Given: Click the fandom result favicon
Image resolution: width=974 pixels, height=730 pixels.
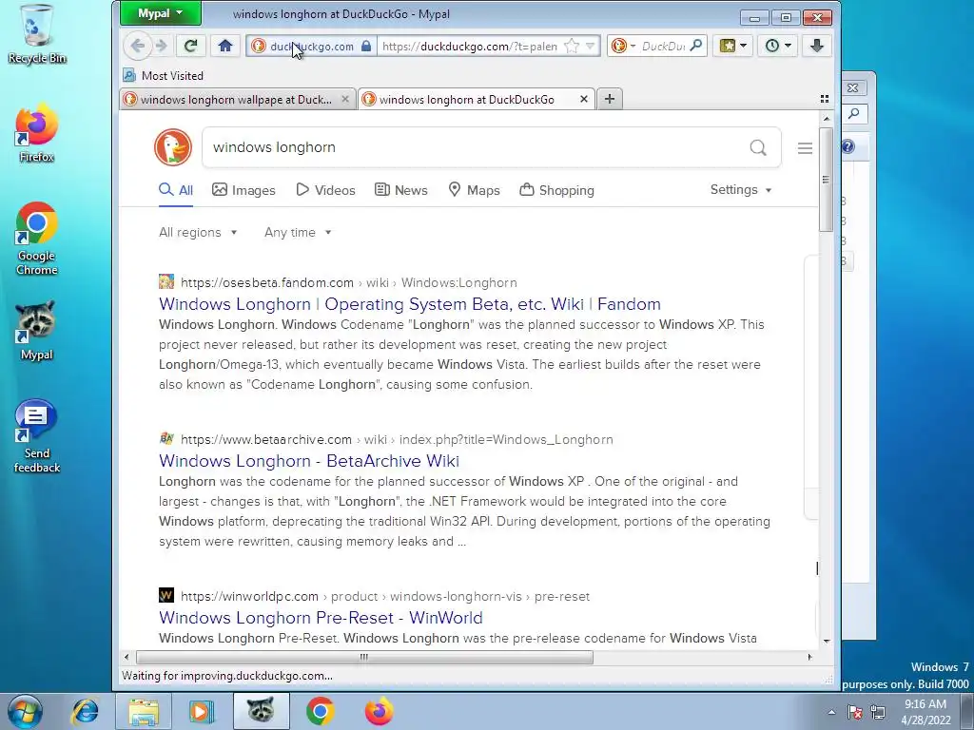Looking at the screenshot, I should [166, 281].
